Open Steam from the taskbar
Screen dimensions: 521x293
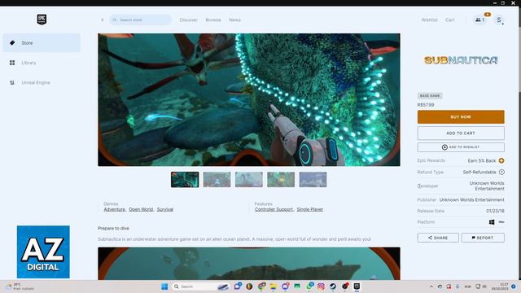(333, 286)
